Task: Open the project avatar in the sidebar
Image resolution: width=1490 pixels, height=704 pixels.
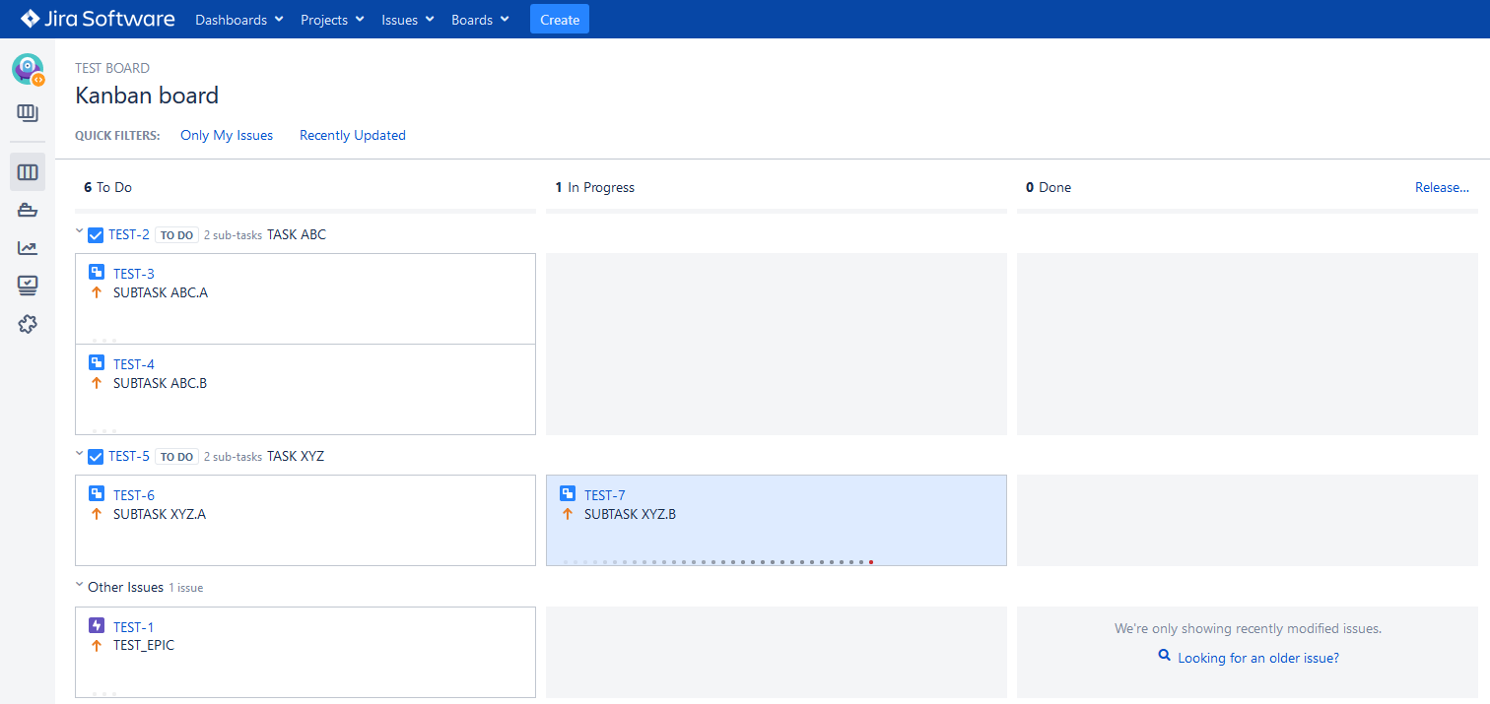Action: (28, 69)
